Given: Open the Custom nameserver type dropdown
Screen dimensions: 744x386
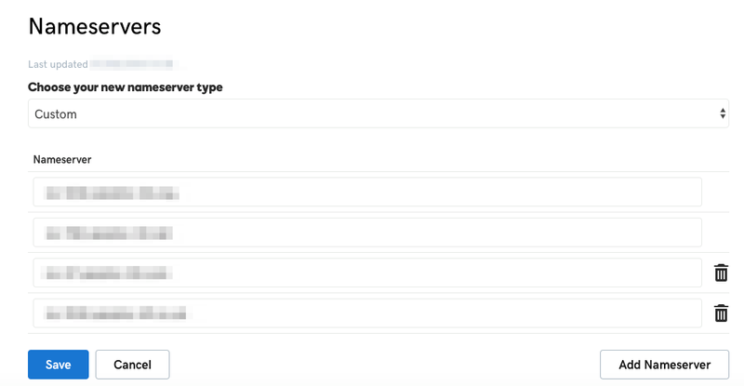Looking at the screenshot, I should tap(379, 113).
